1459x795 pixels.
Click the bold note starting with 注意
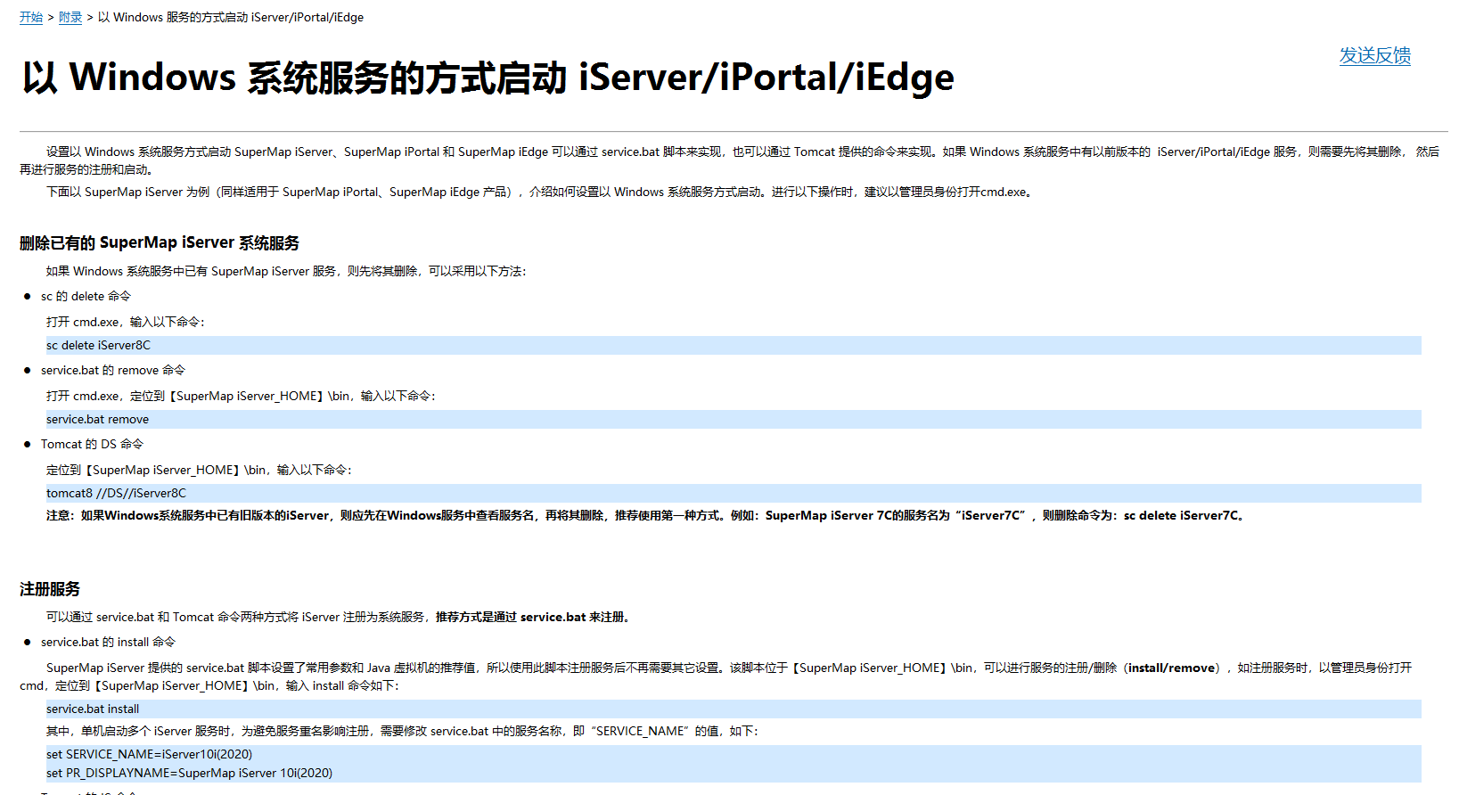[x=647, y=515]
